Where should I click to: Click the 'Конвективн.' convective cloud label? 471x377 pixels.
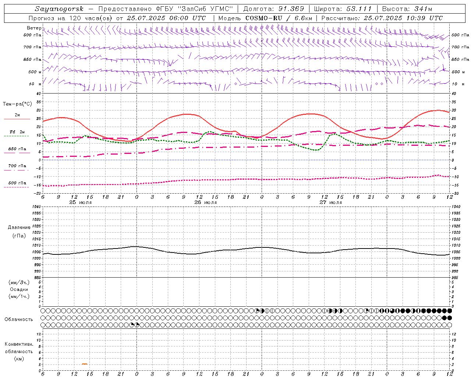click(x=19, y=344)
